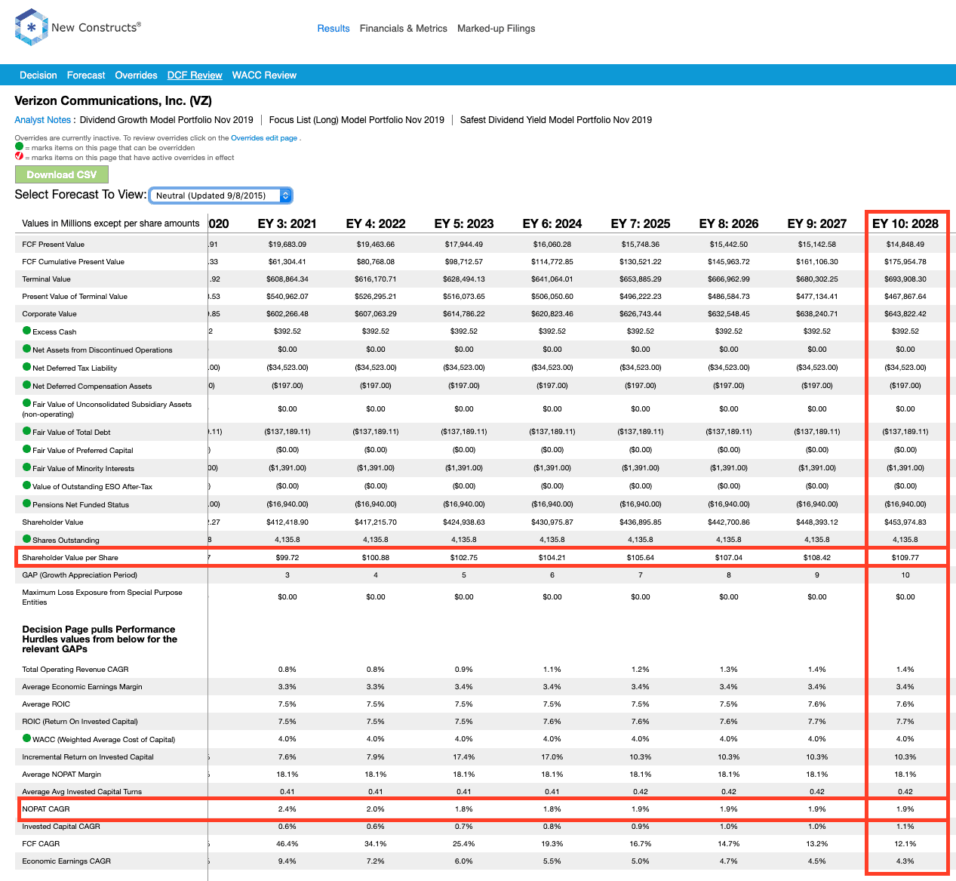Open the Overrides edit page link

coord(264,138)
